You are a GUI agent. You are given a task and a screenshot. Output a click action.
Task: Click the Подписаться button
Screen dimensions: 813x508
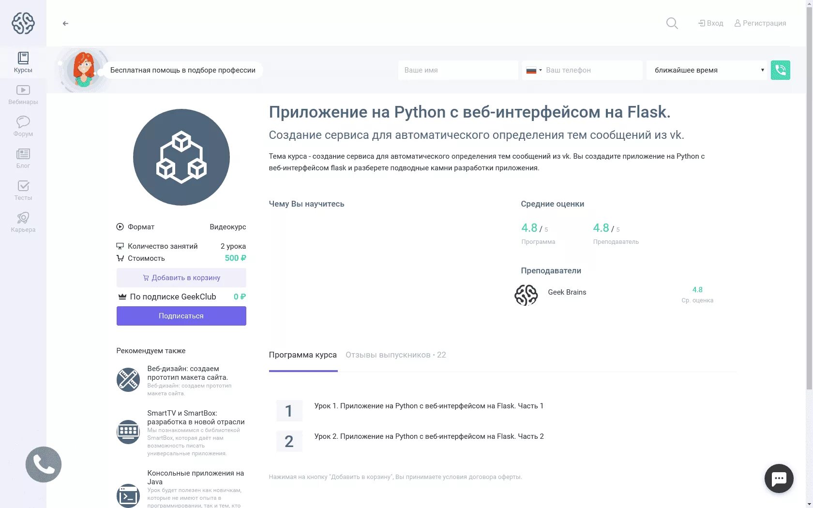point(181,316)
